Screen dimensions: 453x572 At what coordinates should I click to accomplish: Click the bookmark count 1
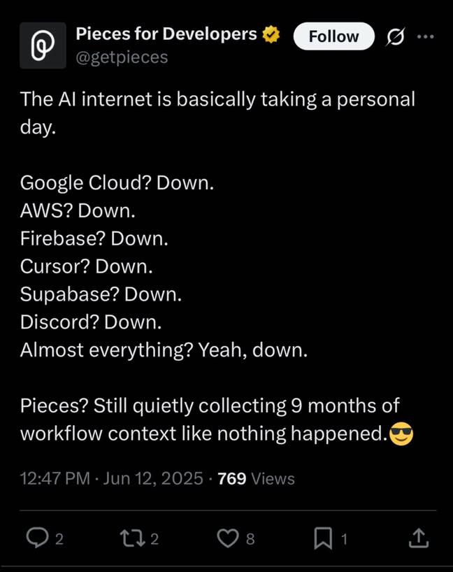(344, 538)
